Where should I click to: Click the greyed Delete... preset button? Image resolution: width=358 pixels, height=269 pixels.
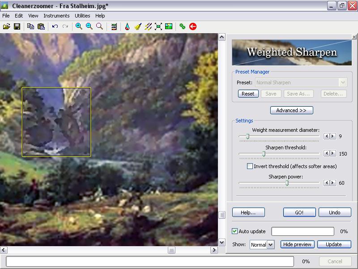(333, 94)
